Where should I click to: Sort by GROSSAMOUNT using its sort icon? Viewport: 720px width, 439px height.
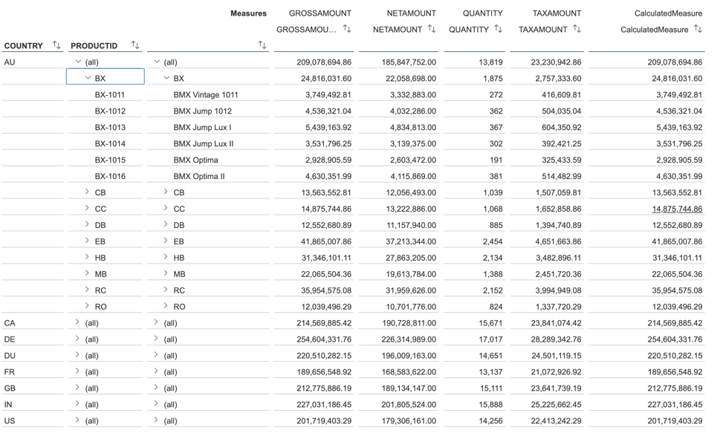pyautogui.click(x=347, y=29)
